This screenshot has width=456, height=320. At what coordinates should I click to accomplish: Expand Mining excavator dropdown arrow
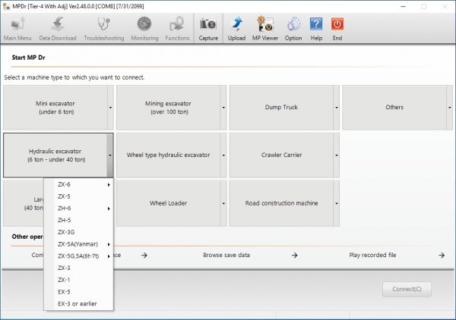click(x=223, y=108)
